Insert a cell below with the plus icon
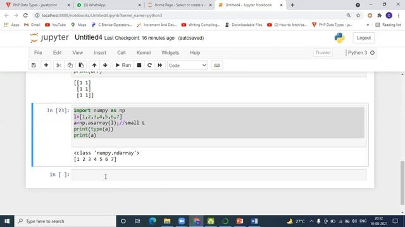This screenshot has width=405, height=227. point(46,65)
